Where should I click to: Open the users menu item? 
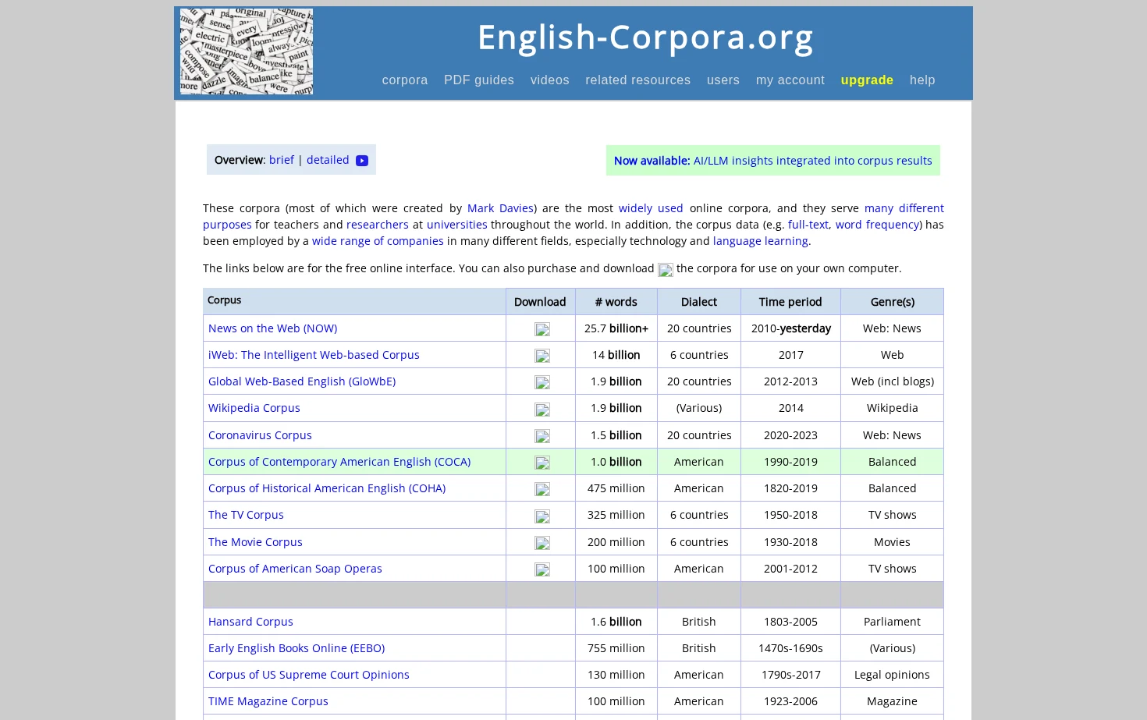coord(723,80)
